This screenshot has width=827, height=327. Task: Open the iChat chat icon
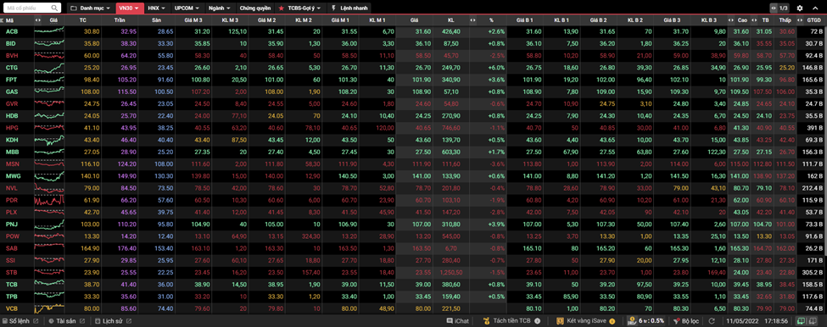[x=449, y=321]
